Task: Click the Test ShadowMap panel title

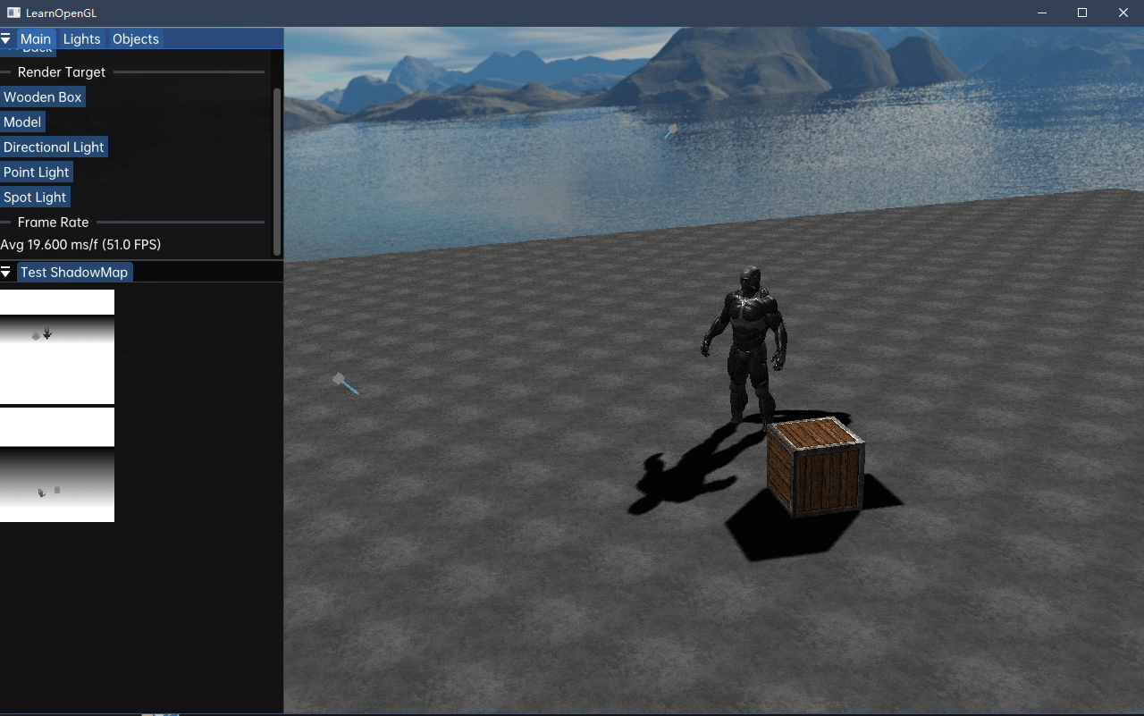Action: 75,272
